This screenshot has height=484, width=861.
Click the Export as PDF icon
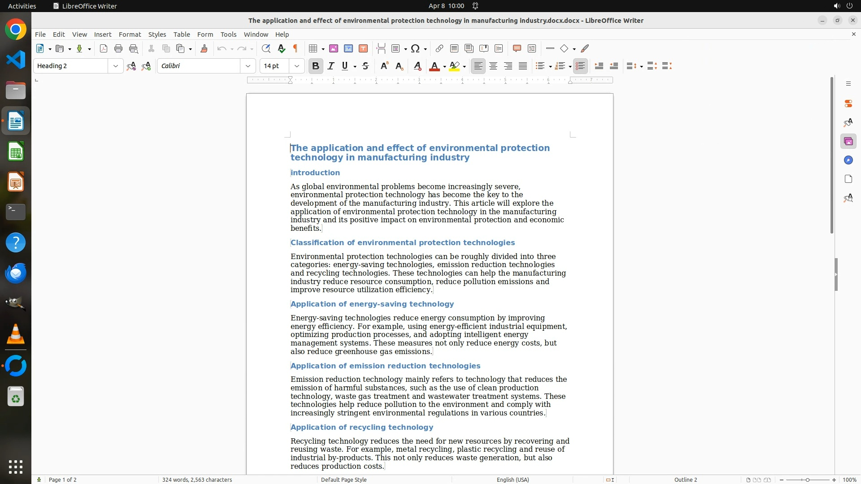click(x=104, y=49)
